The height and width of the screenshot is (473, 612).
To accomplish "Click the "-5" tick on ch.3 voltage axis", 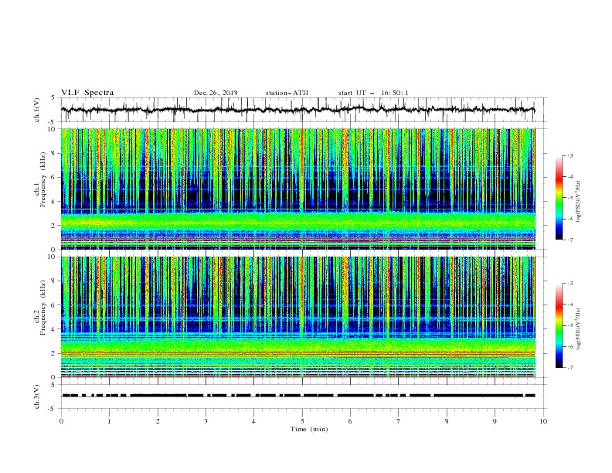I will click(53, 409).
